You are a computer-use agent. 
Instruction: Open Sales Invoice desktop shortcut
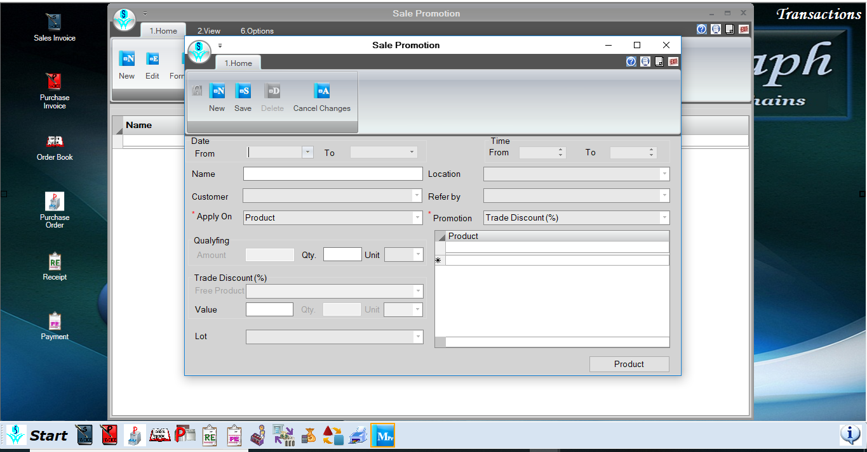[x=55, y=27]
